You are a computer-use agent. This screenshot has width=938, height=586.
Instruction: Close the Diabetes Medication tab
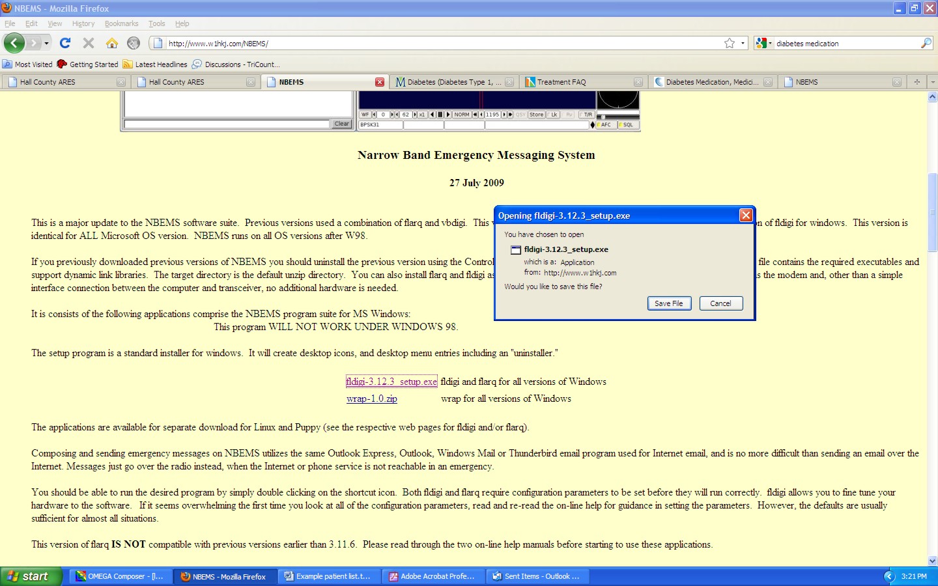pyautogui.click(x=768, y=82)
